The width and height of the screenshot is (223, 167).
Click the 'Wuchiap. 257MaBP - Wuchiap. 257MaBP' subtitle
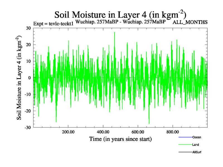tap(120, 22)
